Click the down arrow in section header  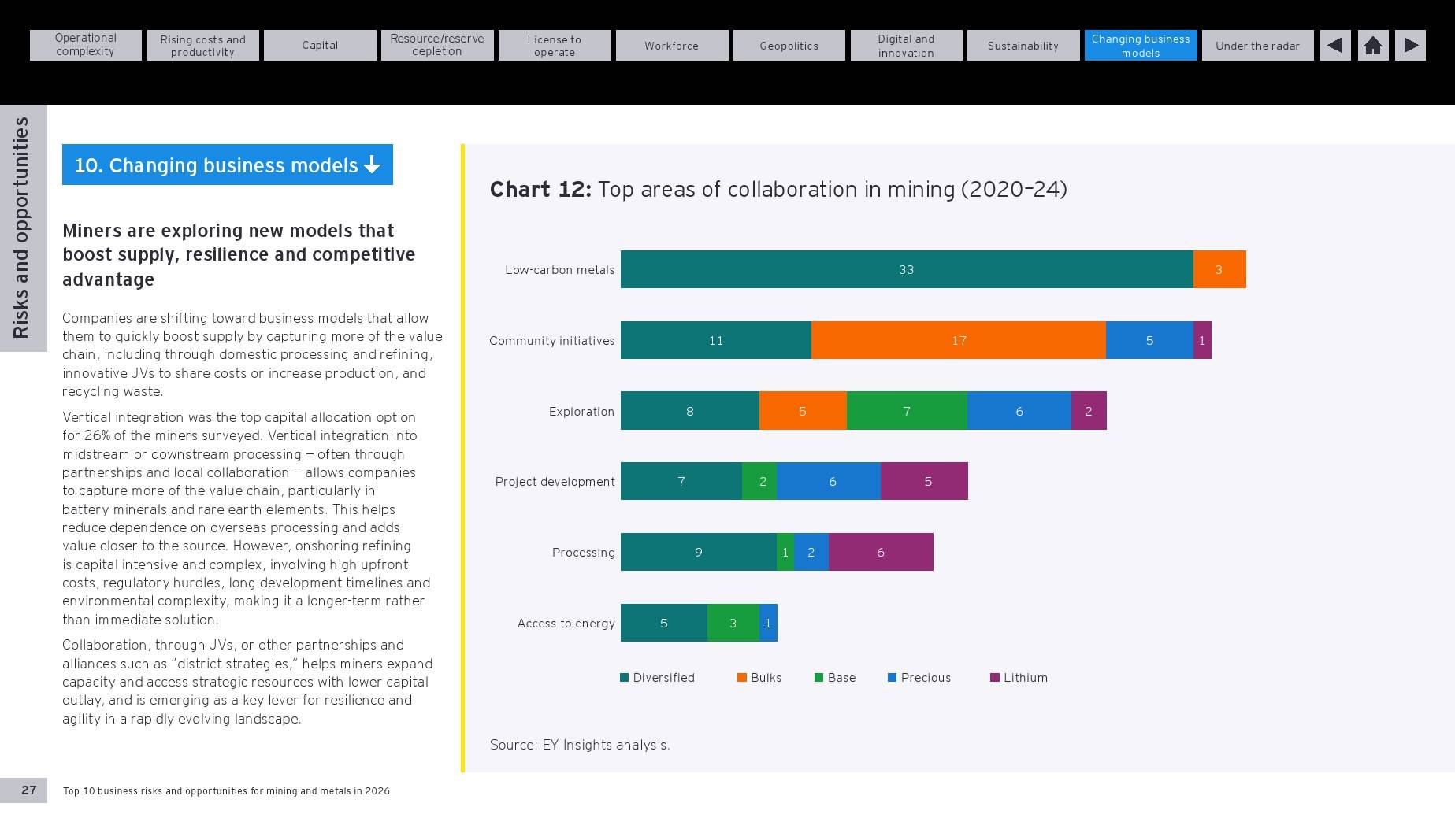[x=372, y=165]
